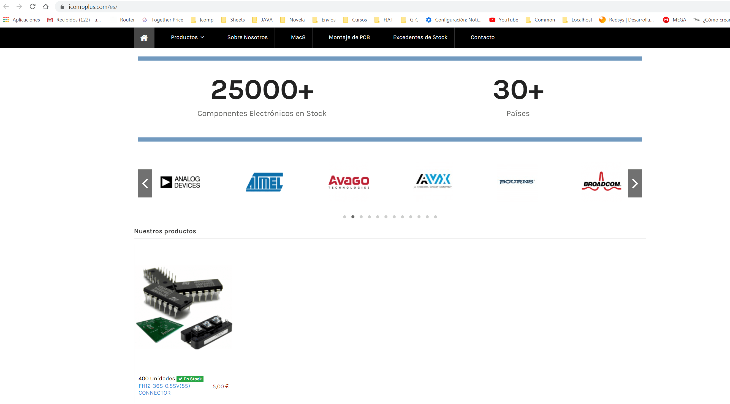730x404 pixels.
Task: Click the En Stock green badge
Action: (x=190, y=379)
